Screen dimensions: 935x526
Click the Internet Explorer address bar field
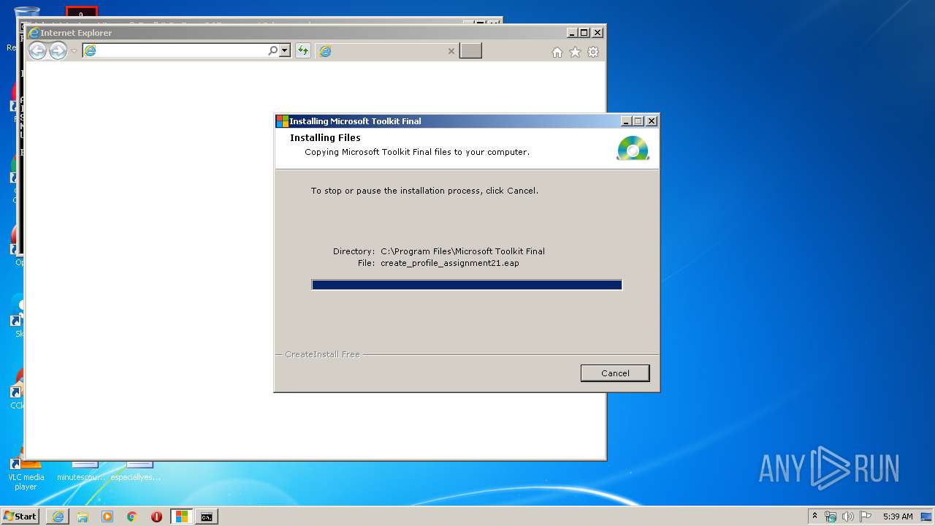point(181,50)
